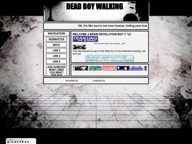This screenshot has height=144, width=192.
Task: Click the NAVIGATION heading
Action: tap(57, 33)
